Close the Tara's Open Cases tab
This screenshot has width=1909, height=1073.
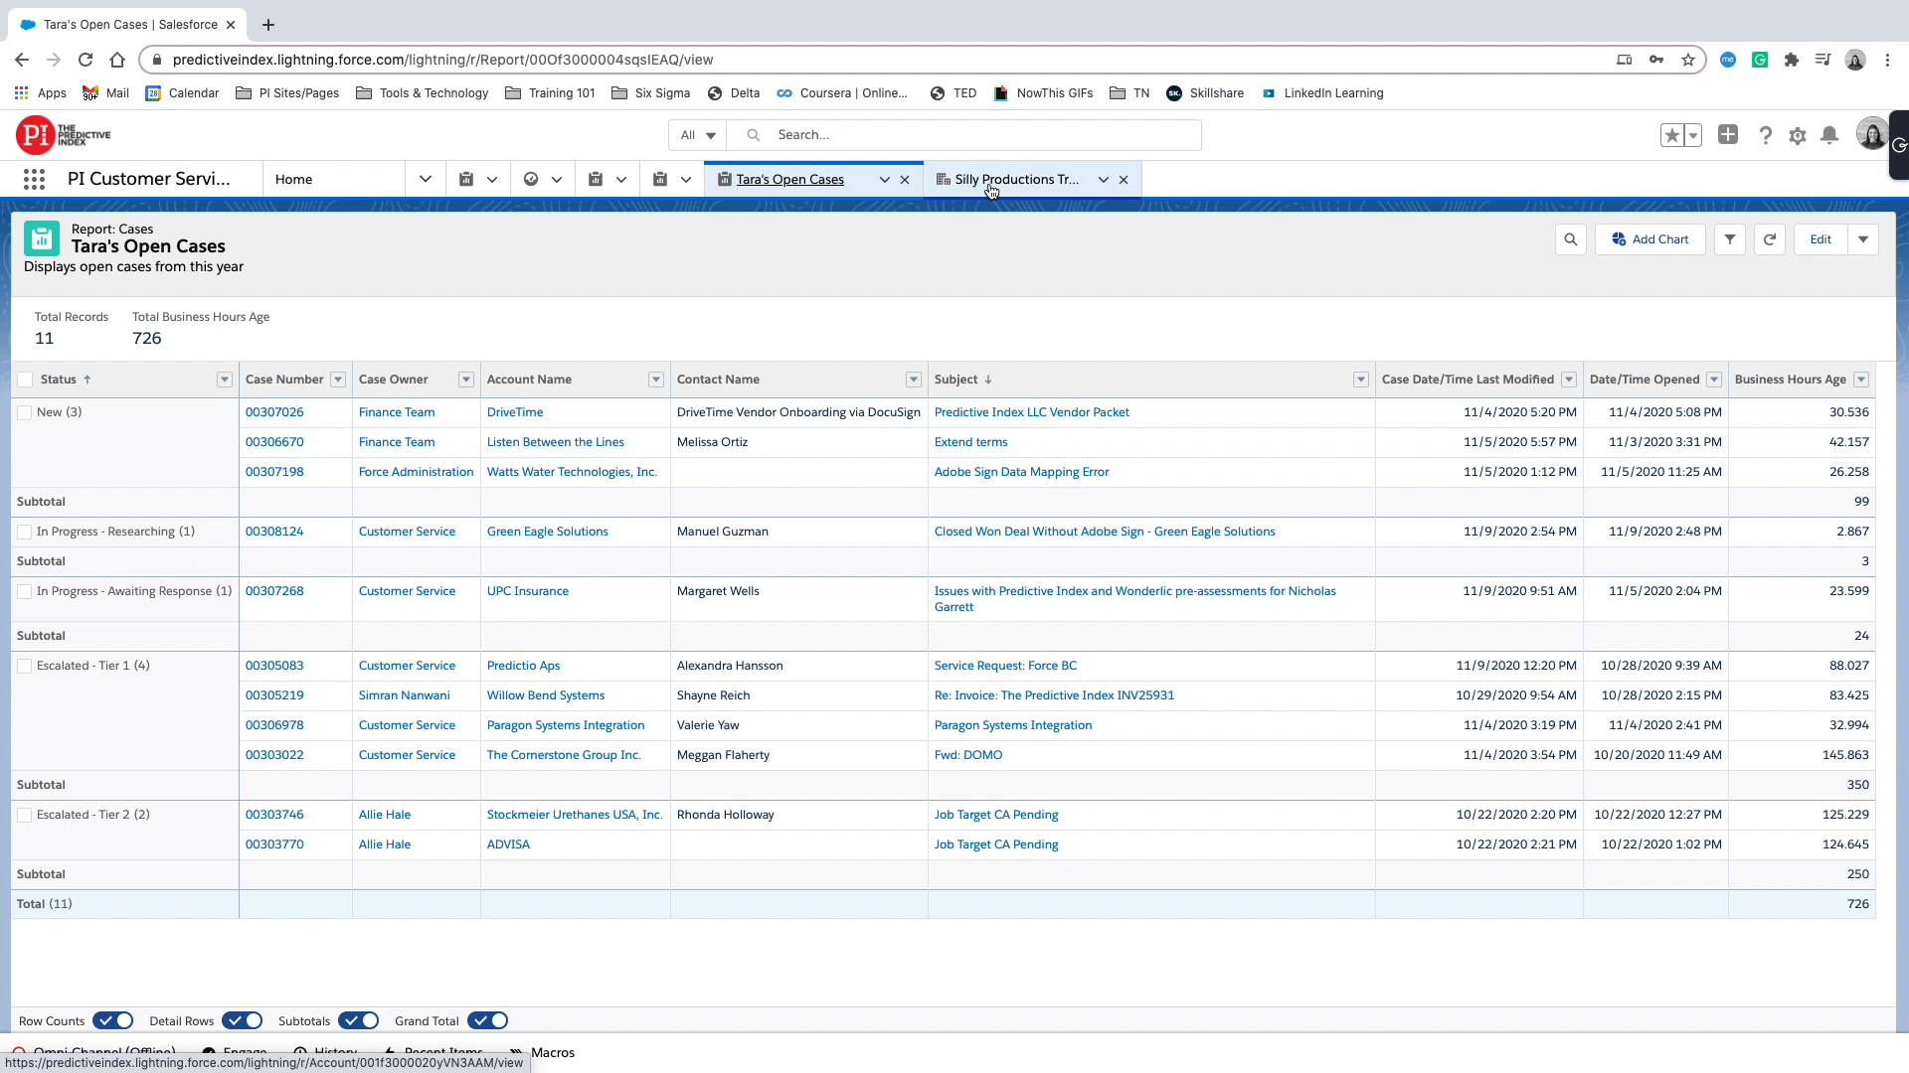click(x=905, y=180)
